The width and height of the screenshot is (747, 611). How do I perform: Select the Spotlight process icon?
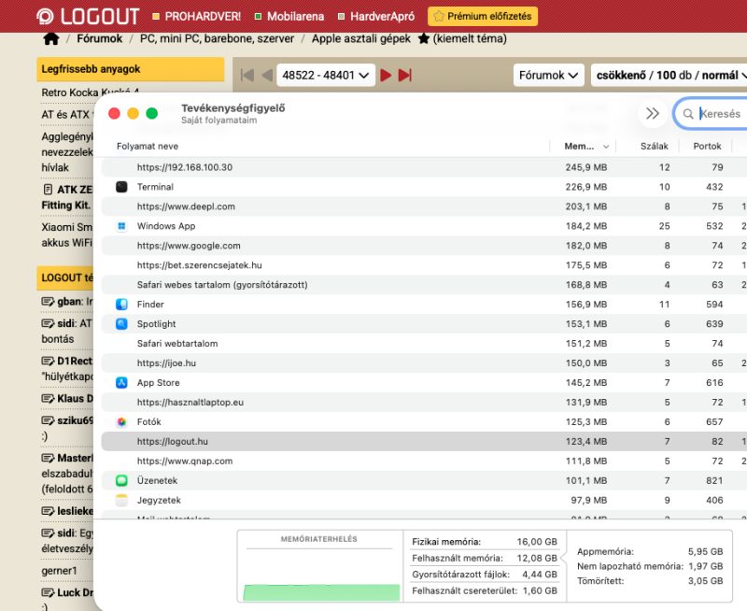121,323
